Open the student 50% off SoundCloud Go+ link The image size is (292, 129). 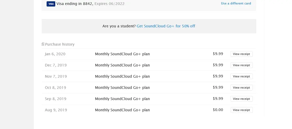166,26
